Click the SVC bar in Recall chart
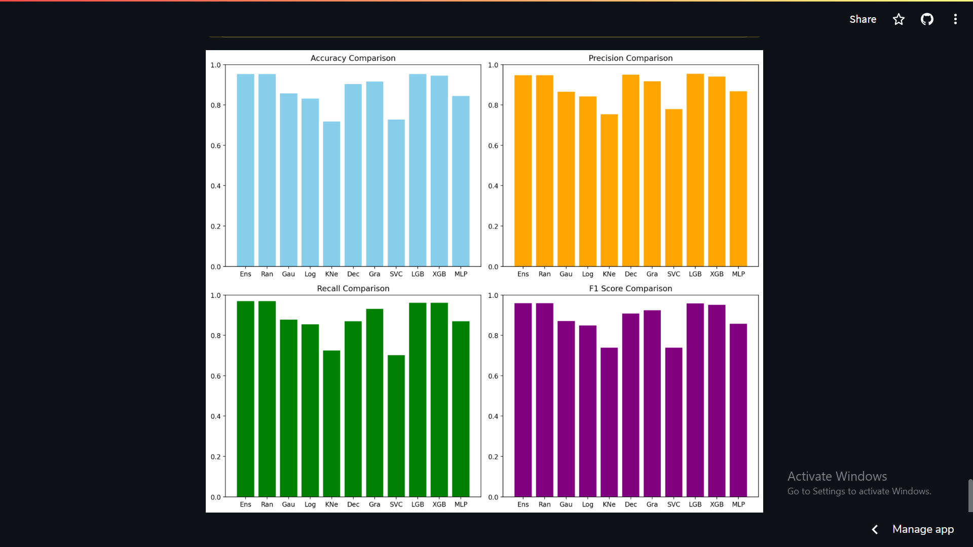The image size is (973, 547). pos(396,426)
